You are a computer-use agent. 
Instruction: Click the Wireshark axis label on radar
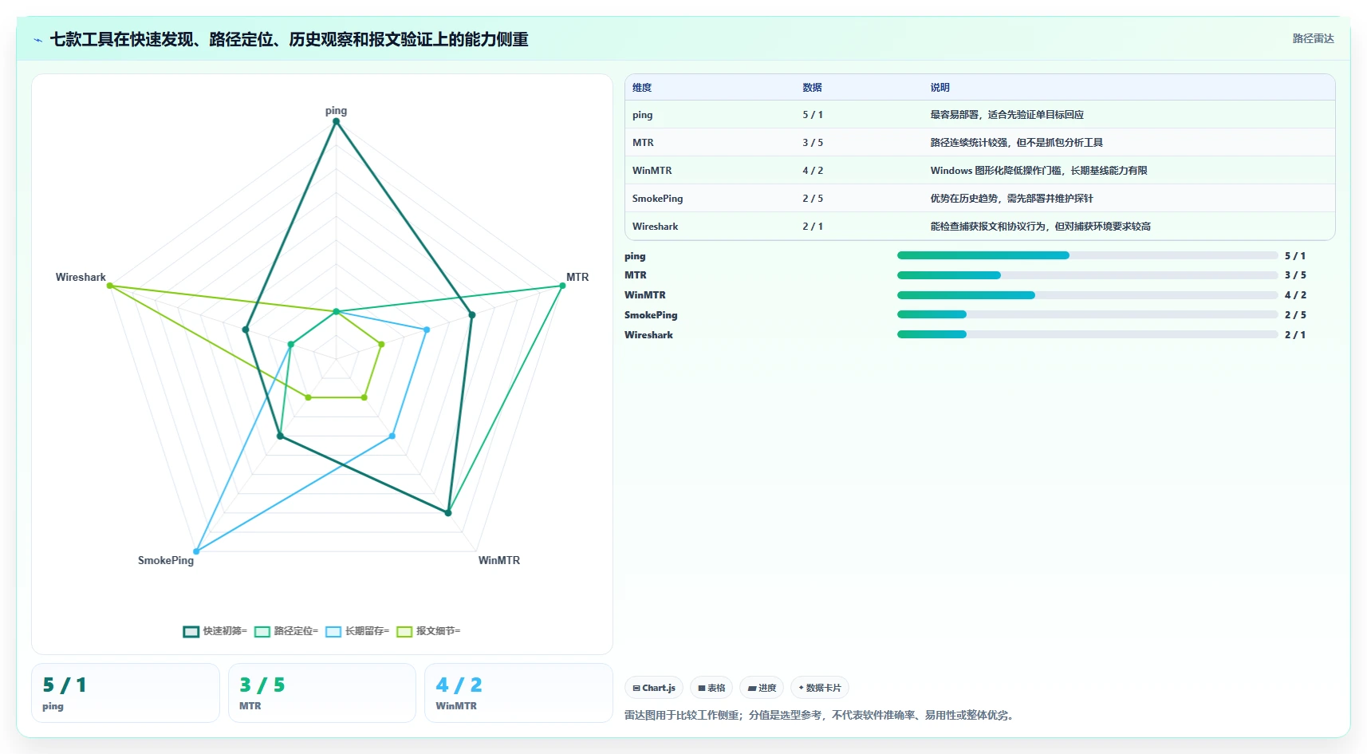[x=81, y=277]
